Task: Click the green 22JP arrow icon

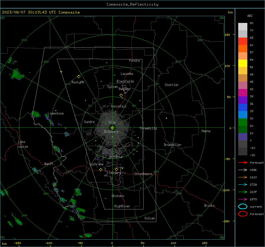Action: click(x=243, y=192)
